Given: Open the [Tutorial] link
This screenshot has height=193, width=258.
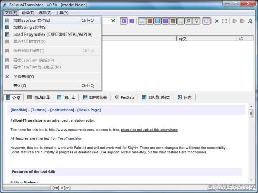Looking at the screenshot, I should coord(39,110).
